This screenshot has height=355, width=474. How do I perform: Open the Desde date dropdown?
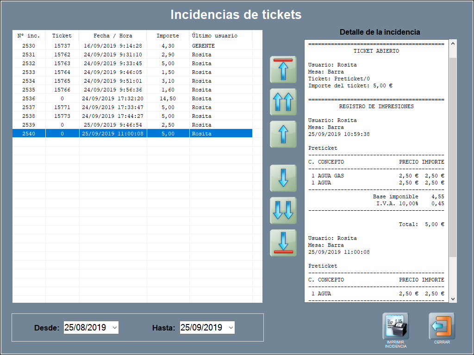point(115,328)
